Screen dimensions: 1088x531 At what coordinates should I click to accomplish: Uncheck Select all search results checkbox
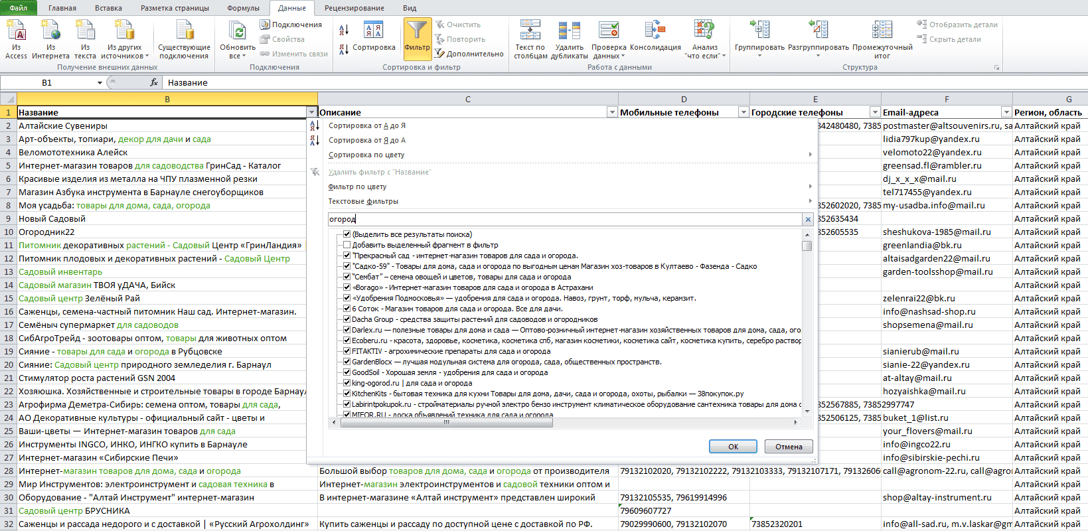347,234
